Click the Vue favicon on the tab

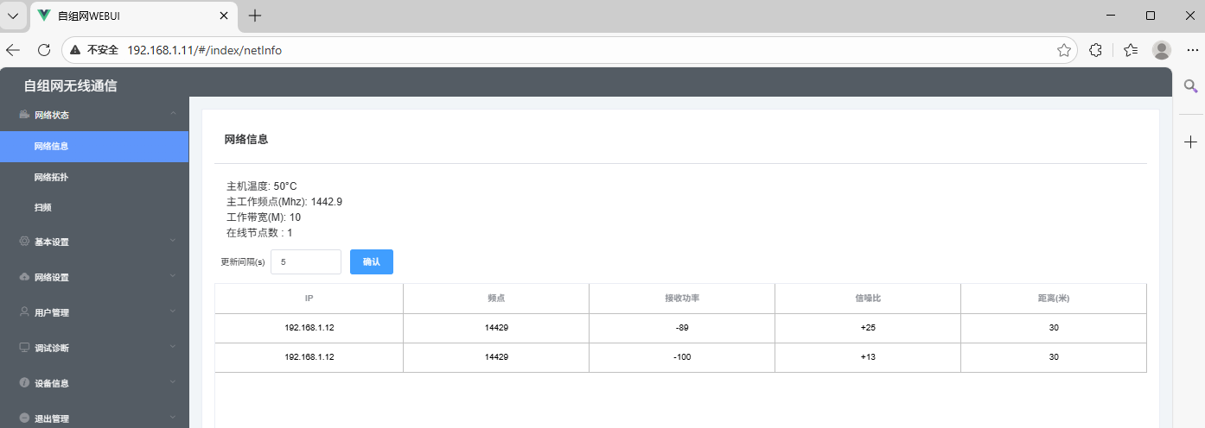(x=44, y=16)
